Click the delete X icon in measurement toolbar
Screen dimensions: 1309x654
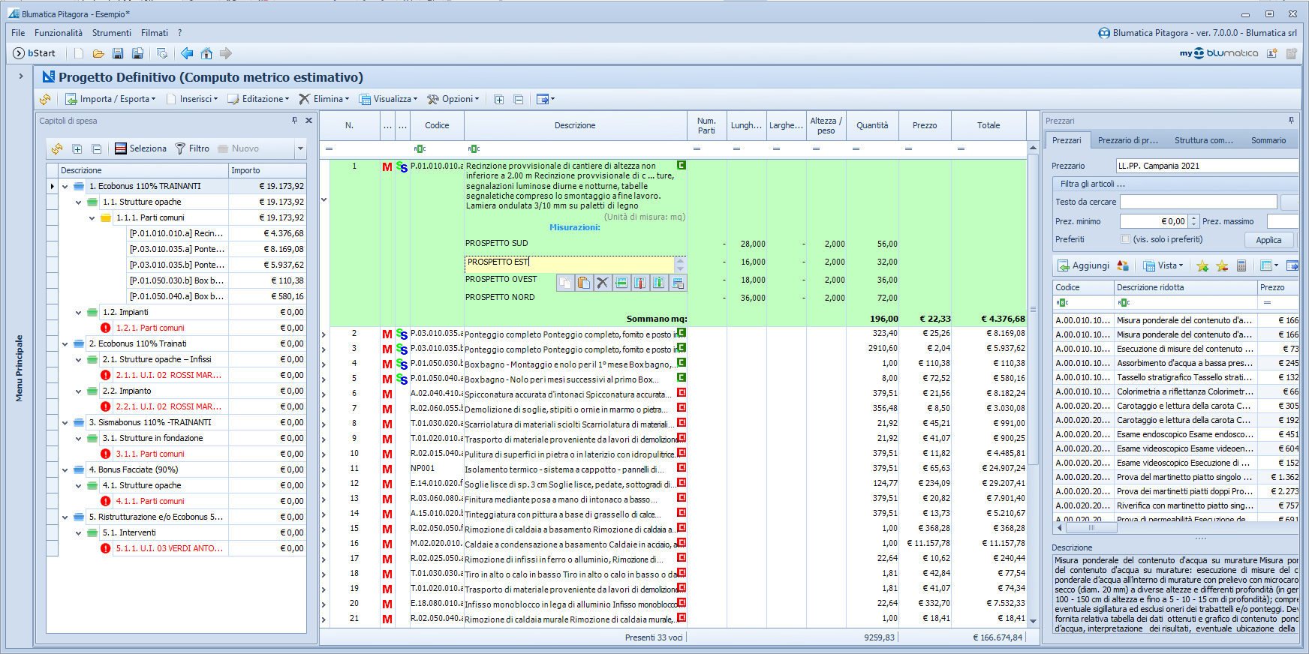click(602, 283)
